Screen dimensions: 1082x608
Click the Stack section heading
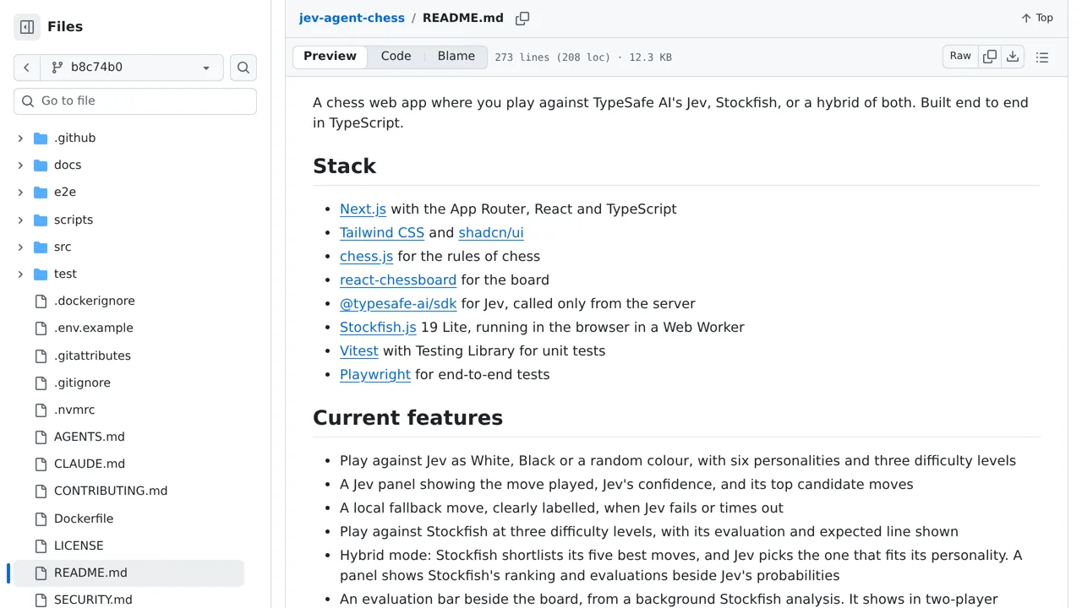(345, 166)
